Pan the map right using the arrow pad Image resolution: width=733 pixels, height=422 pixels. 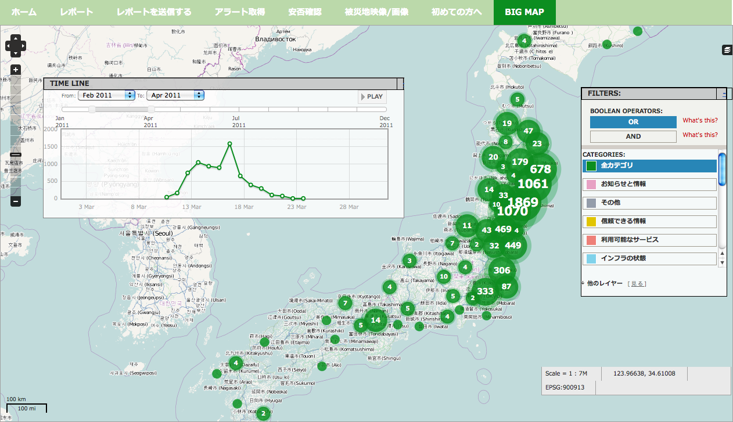click(23, 45)
